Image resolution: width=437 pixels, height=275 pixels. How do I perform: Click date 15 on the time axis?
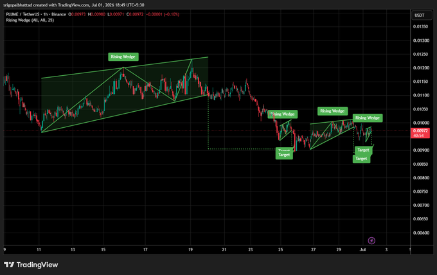103,250
